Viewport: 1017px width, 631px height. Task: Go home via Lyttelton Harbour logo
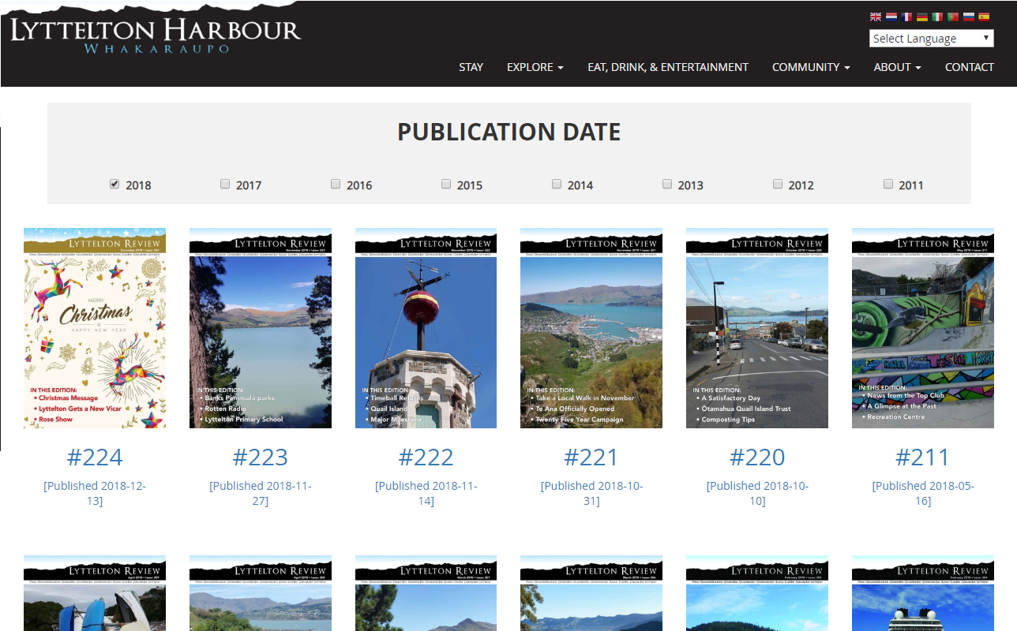[x=156, y=36]
